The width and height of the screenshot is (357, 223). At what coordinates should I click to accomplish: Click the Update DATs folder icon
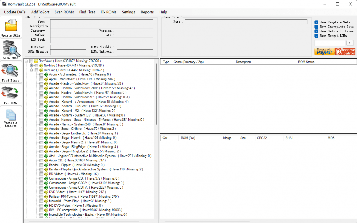pos(11,25)
